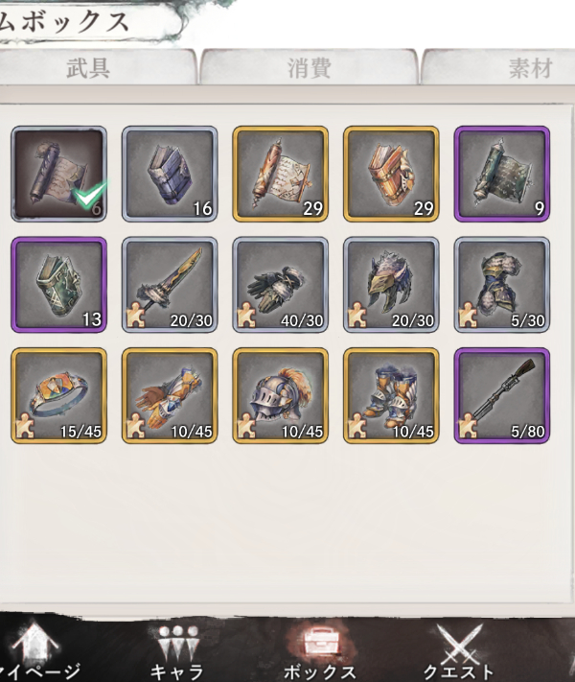Select the beaked helm fragment 20/30
Viewport: 575px width, 682px height.
(391, 285)
